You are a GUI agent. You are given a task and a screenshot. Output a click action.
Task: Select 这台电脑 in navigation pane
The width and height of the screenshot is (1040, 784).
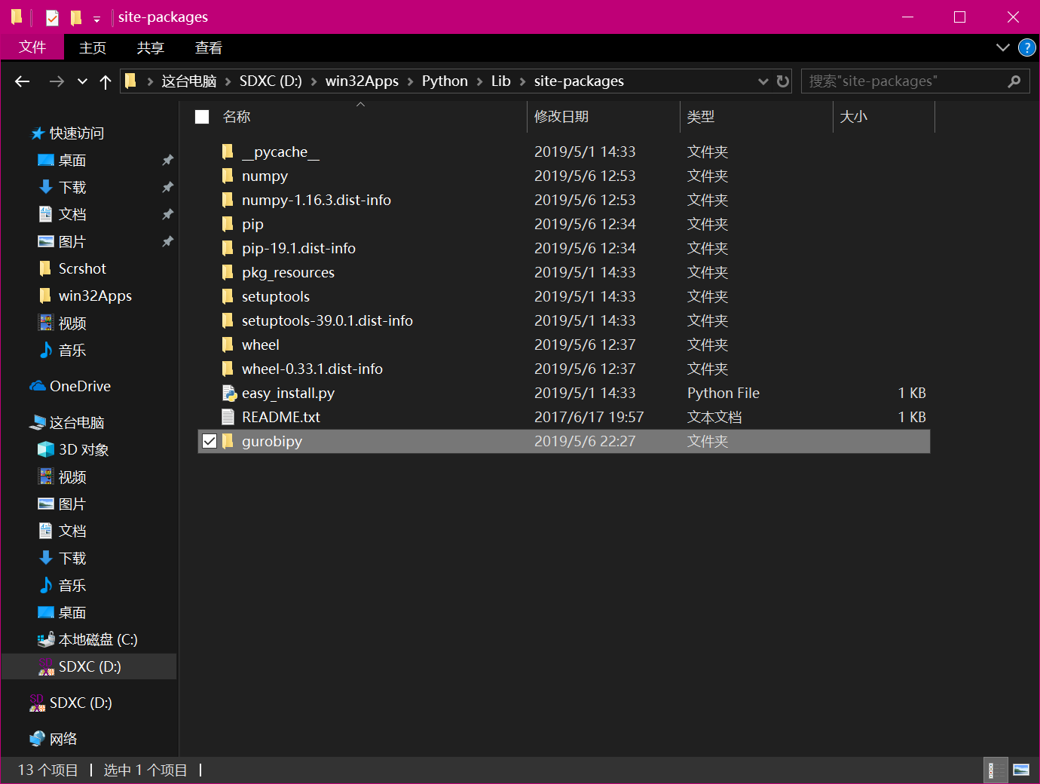tap(77, 423)
